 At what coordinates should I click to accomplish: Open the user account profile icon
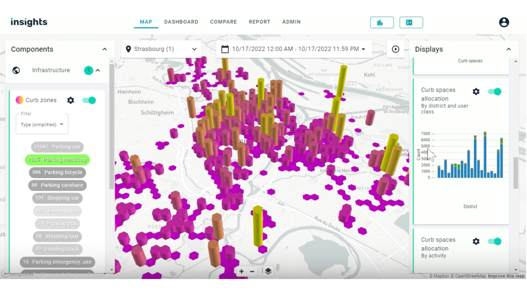coord(504,22)
